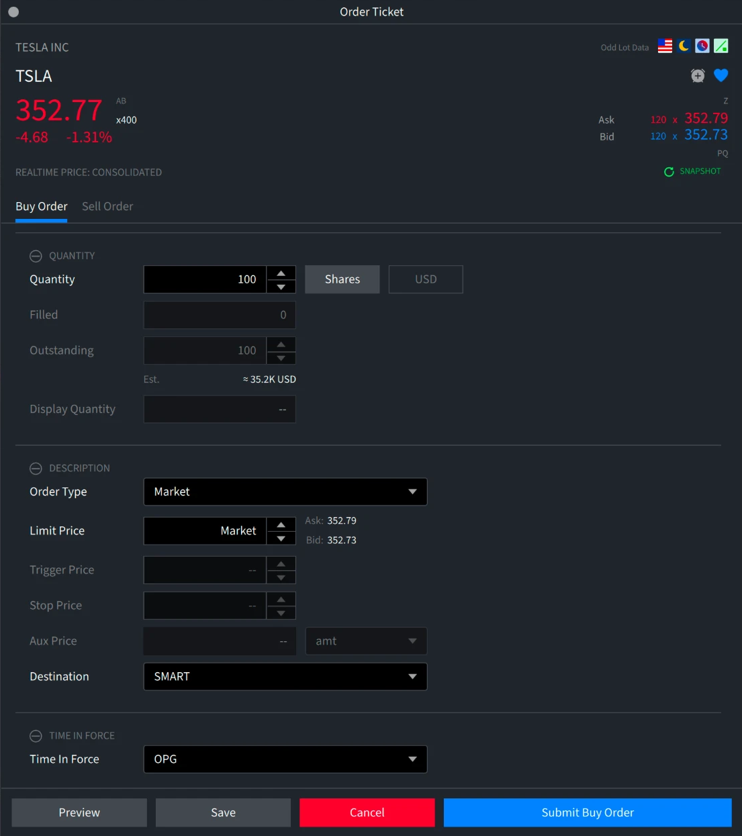Open the Order Type dropdown

pos(285,492)
